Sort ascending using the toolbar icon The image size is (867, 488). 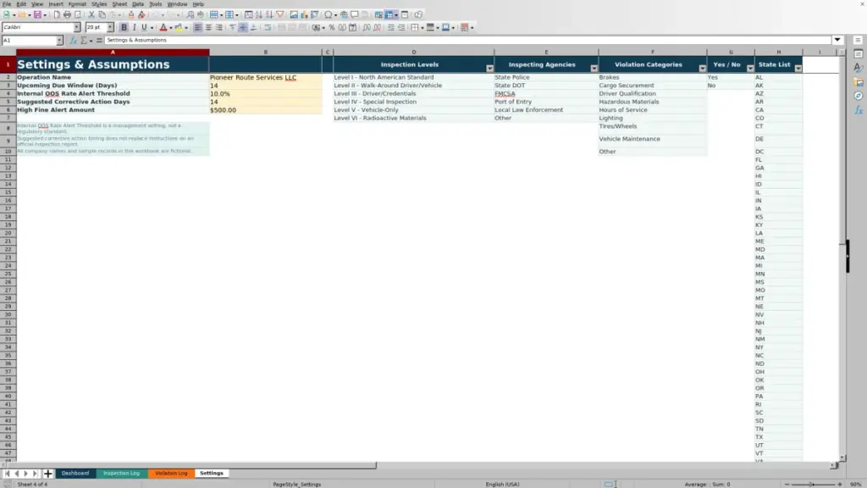tap(259, 15)
